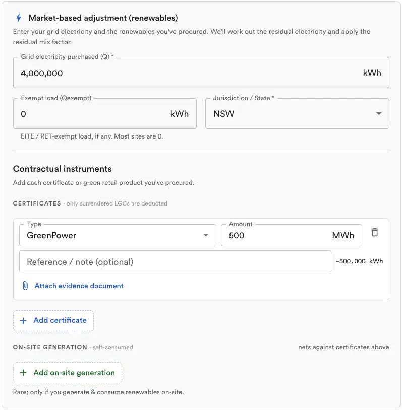Click the kWh unit in Exempt load field

click(x=180, y=114)
